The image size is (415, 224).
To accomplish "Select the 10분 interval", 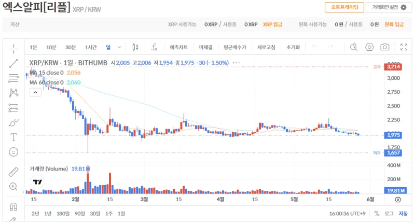I will click(x=51, y=47).
